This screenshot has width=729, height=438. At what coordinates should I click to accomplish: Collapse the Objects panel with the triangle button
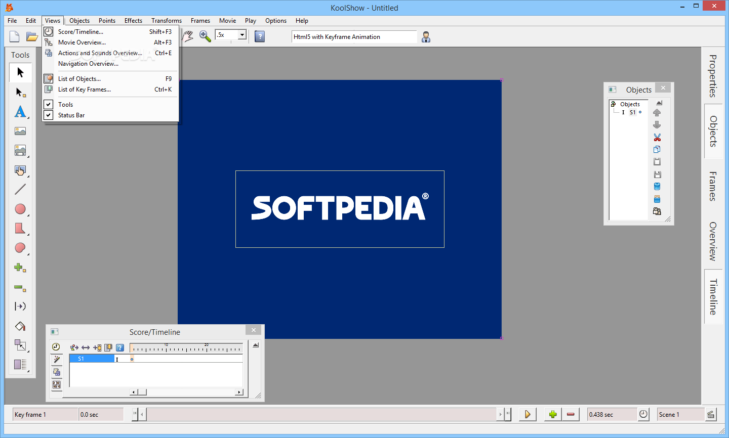[659, 103]
